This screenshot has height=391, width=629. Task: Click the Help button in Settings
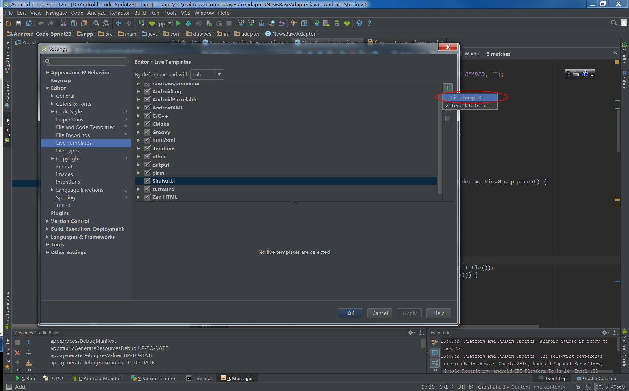coord(439,313)
